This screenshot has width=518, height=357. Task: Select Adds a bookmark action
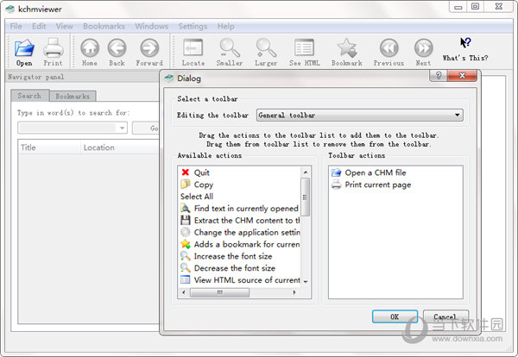pos(240,244)
